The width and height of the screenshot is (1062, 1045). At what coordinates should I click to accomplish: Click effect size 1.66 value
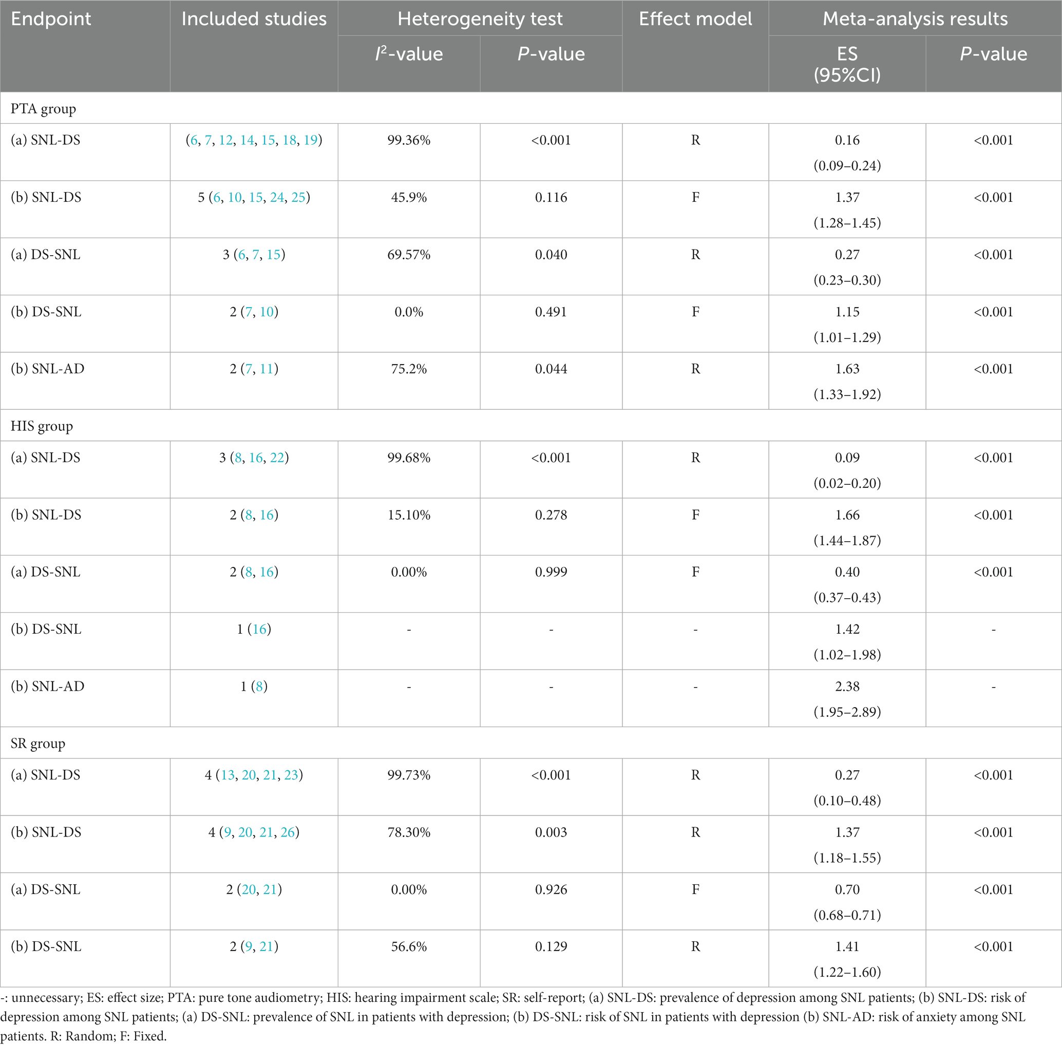[x=847, y=515]
